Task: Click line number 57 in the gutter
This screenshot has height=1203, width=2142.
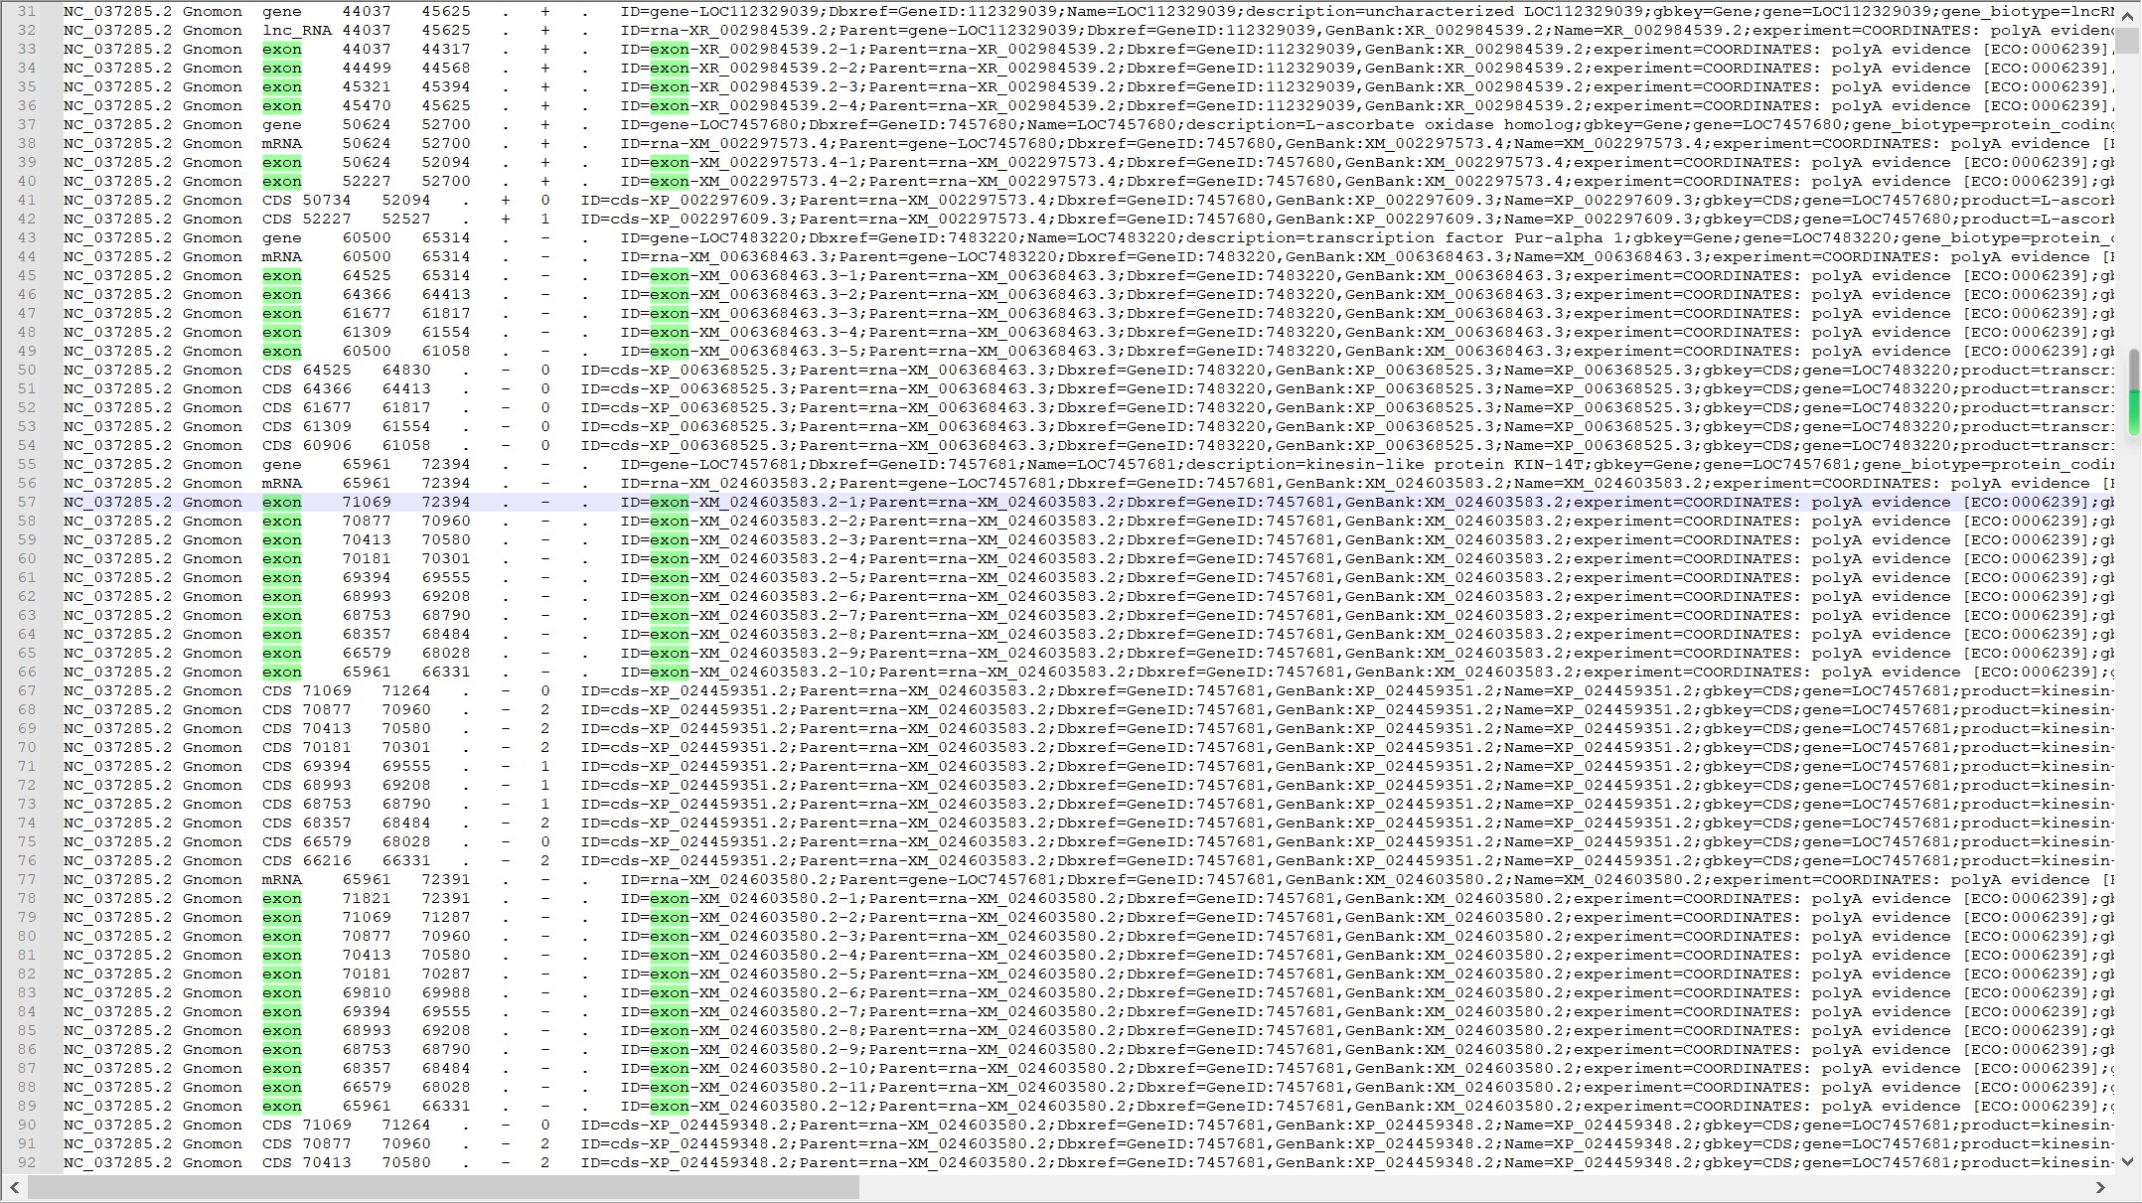Action: (x=27, y=502)
